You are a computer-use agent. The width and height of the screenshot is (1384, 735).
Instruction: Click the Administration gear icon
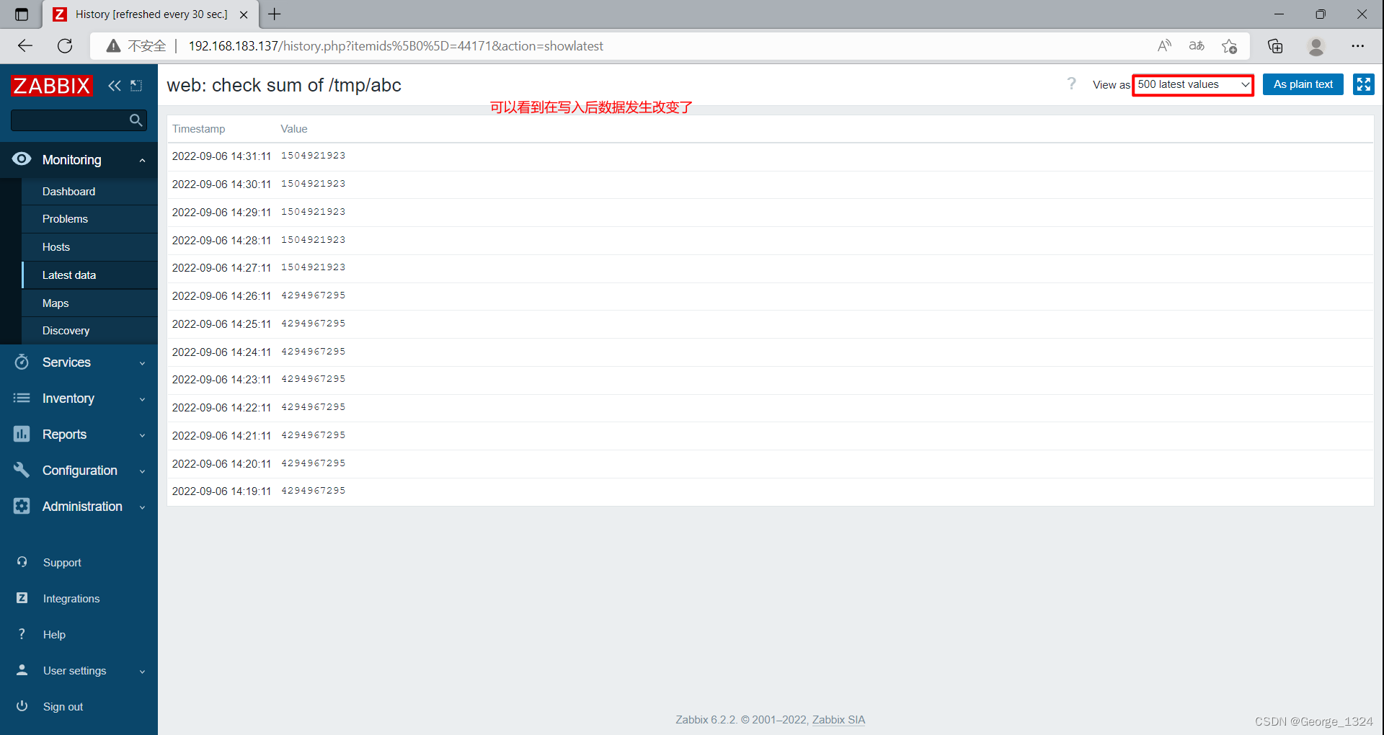point(22,506)
